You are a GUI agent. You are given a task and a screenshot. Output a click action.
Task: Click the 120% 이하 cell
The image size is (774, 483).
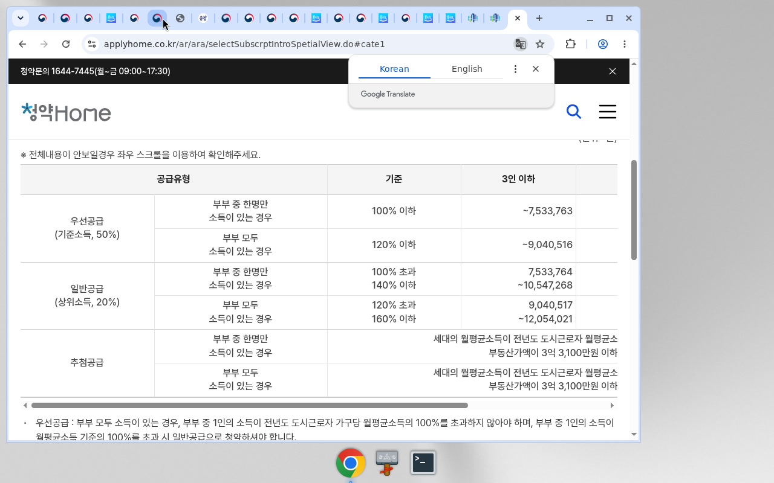pos(394,245)
